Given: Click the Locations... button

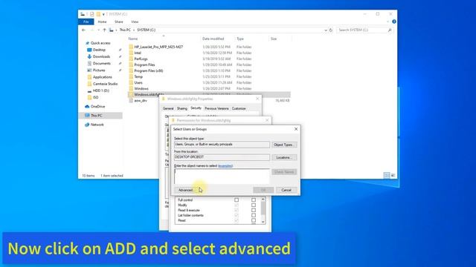Looking at the screenshot, I should click(x=284, y=157).
